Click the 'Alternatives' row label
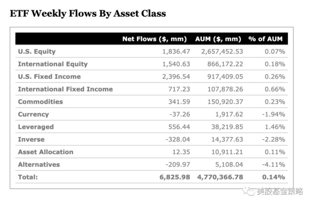 [x=39, y=164]
